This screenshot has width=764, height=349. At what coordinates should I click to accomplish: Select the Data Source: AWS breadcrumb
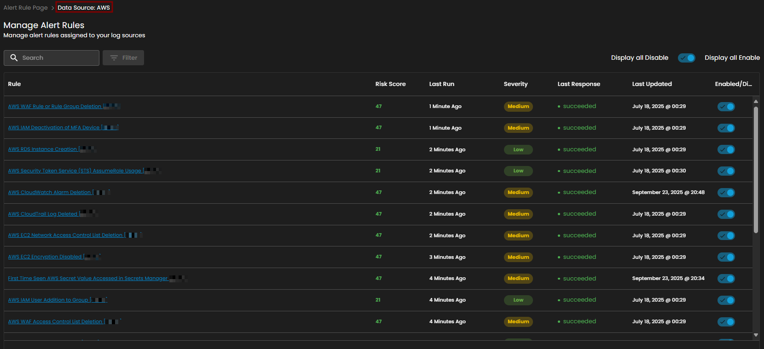coord(84,8)
